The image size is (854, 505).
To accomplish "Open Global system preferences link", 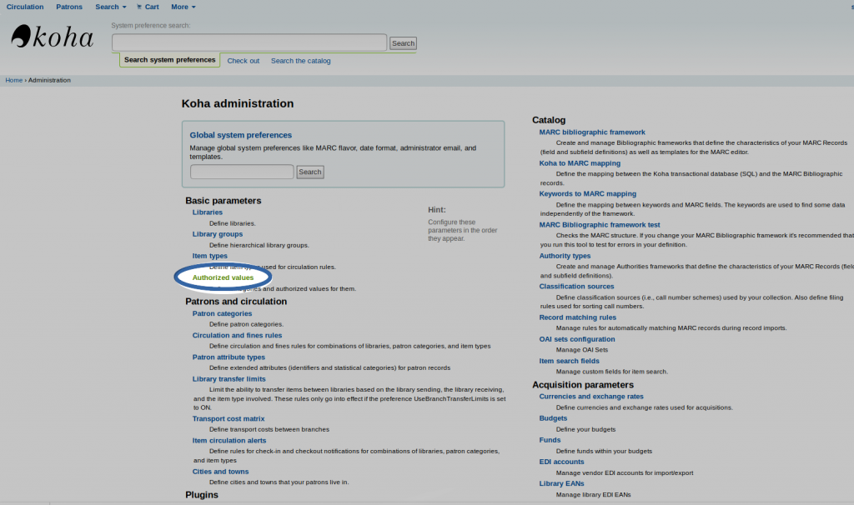I will click(x=241, y=135).
